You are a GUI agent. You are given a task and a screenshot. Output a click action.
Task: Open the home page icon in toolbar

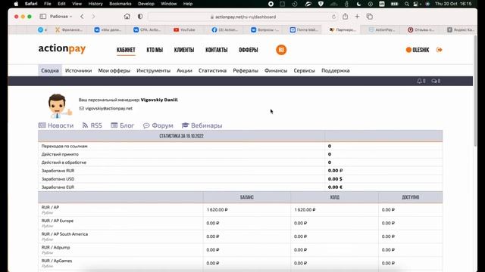pyautogui.click(x=127, y=17)
